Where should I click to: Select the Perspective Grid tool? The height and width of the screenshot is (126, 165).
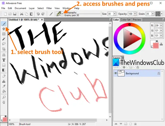click(x=4, y=55)
